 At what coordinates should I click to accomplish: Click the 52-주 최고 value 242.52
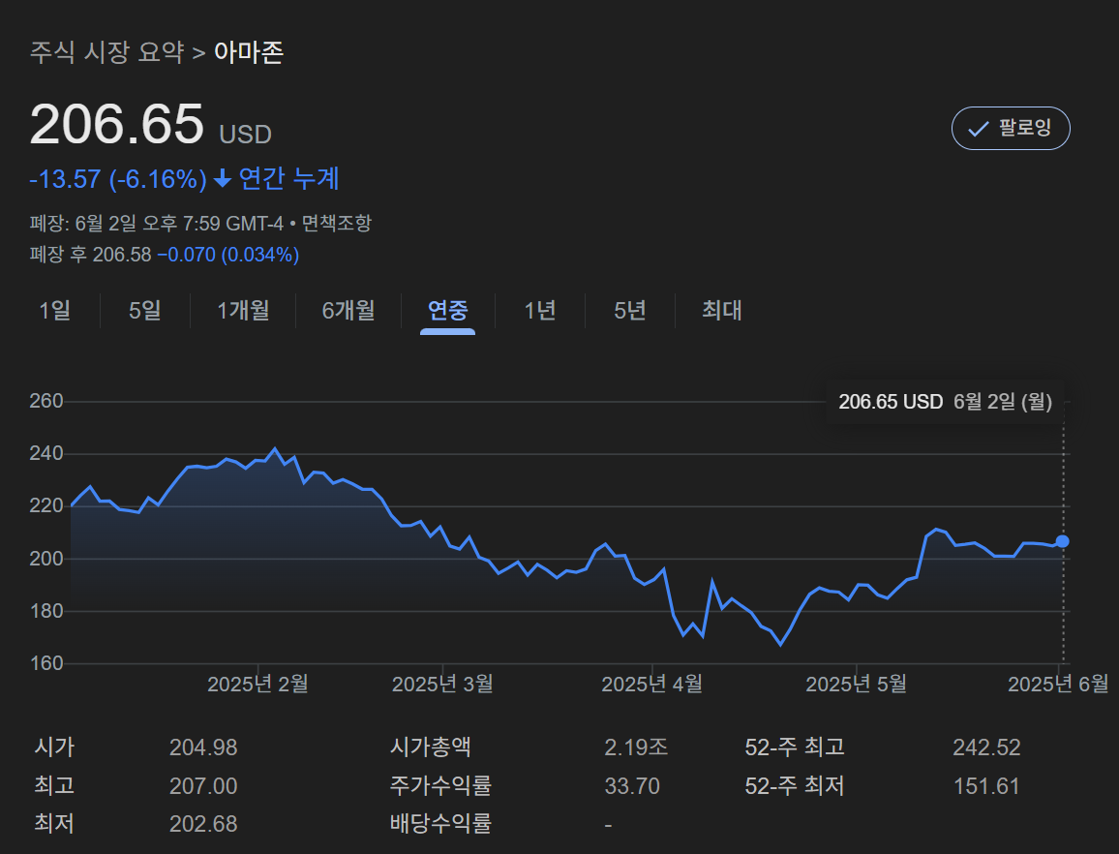987,747
